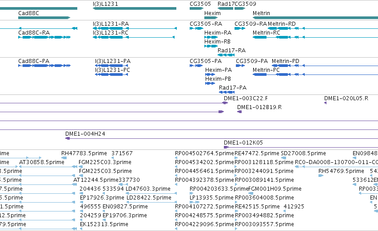Select EST RE47472.5prime label

click(257, 153)
